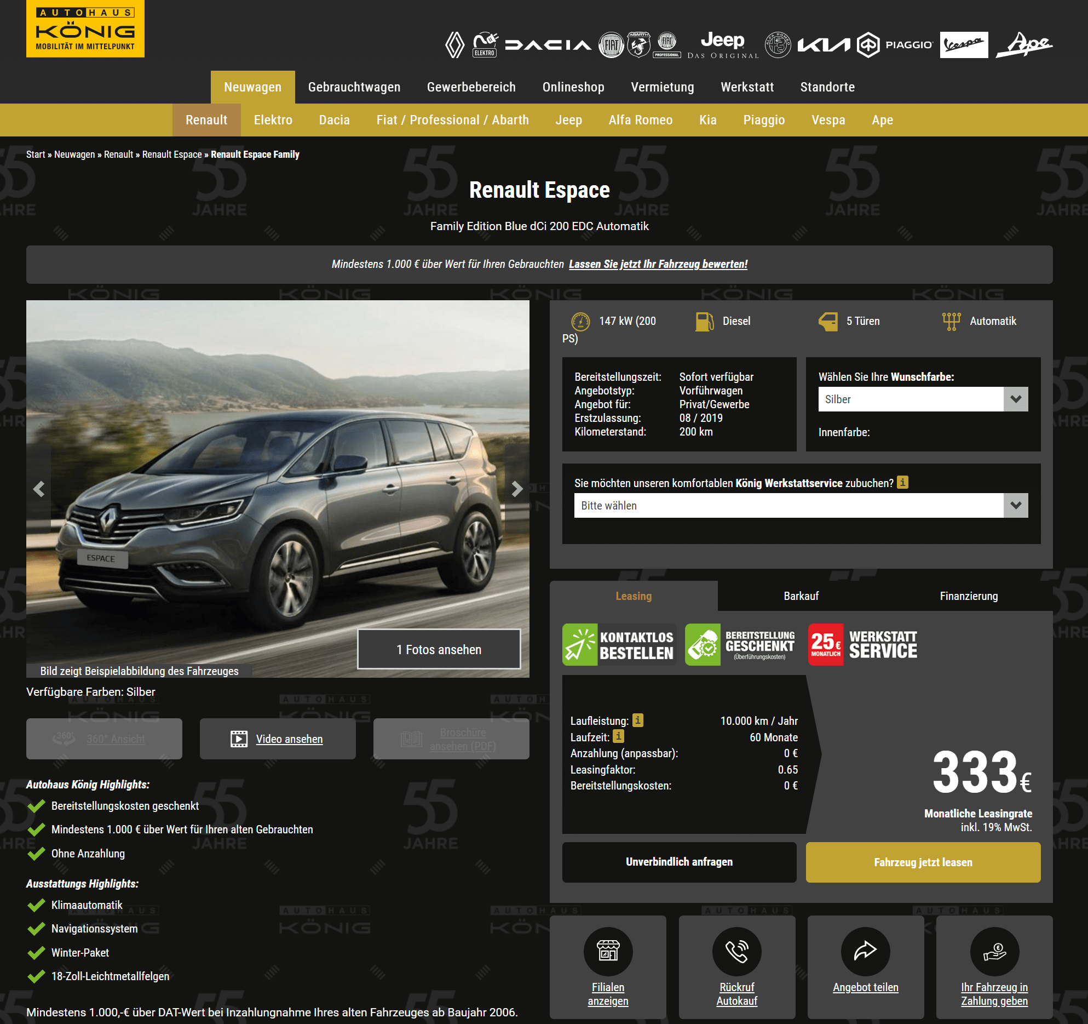Screen dimensions: 1088x1024
Task: Open the Fiat brand logo
Action: tap(611, 45)
